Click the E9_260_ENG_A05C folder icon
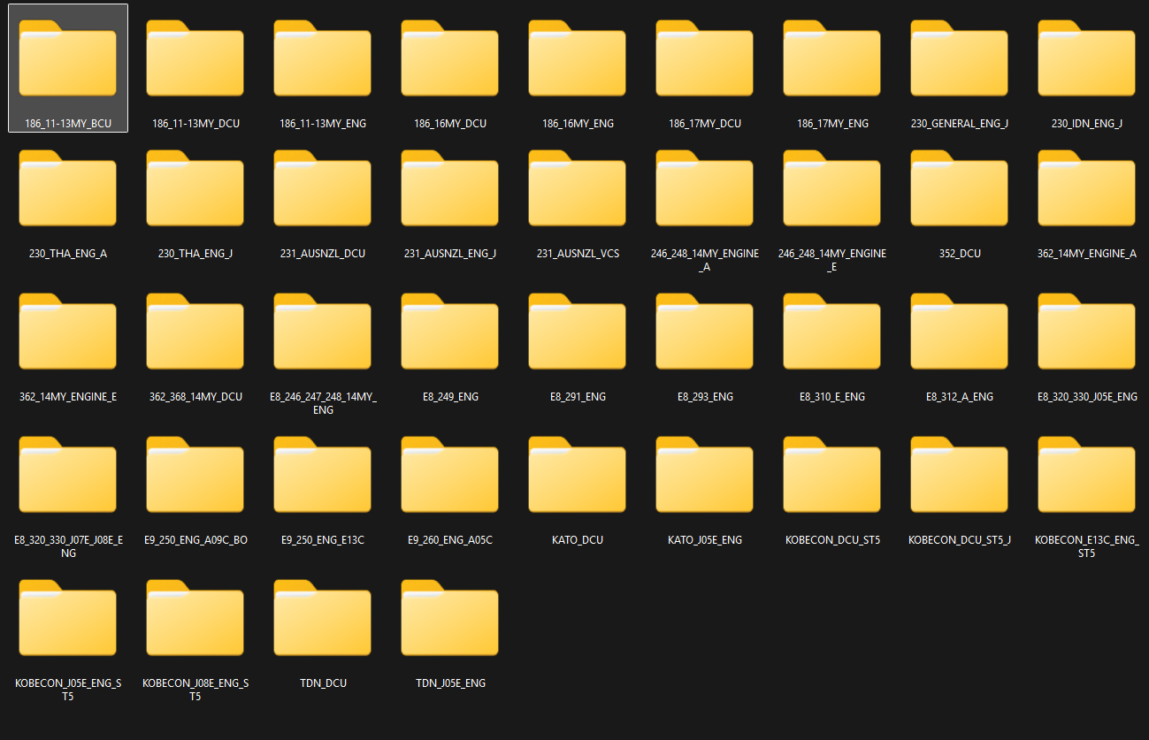This screenshot has height=740, width=1149. click(x=449, y=474)
